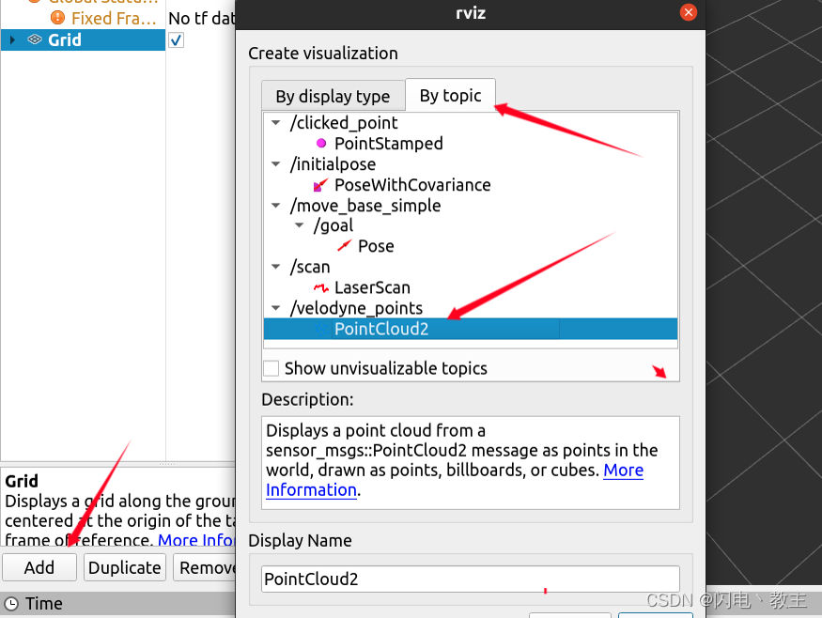Click the Time panel header

[x=118, y=604]
